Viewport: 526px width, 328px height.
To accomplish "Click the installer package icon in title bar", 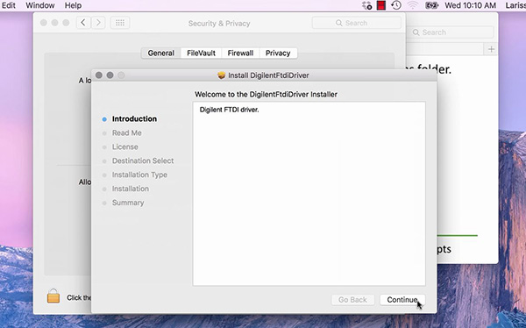I will 221,75.
